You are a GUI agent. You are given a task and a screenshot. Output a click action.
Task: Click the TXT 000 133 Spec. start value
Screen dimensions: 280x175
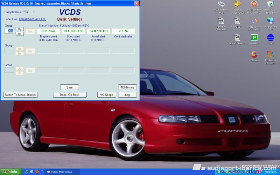(x=73, y=31)
